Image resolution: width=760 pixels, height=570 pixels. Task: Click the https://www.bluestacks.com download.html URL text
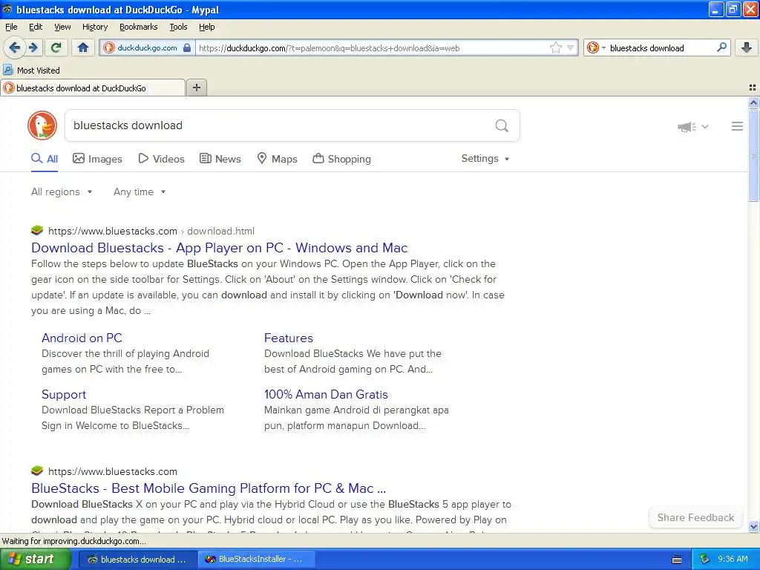[151, 232]
